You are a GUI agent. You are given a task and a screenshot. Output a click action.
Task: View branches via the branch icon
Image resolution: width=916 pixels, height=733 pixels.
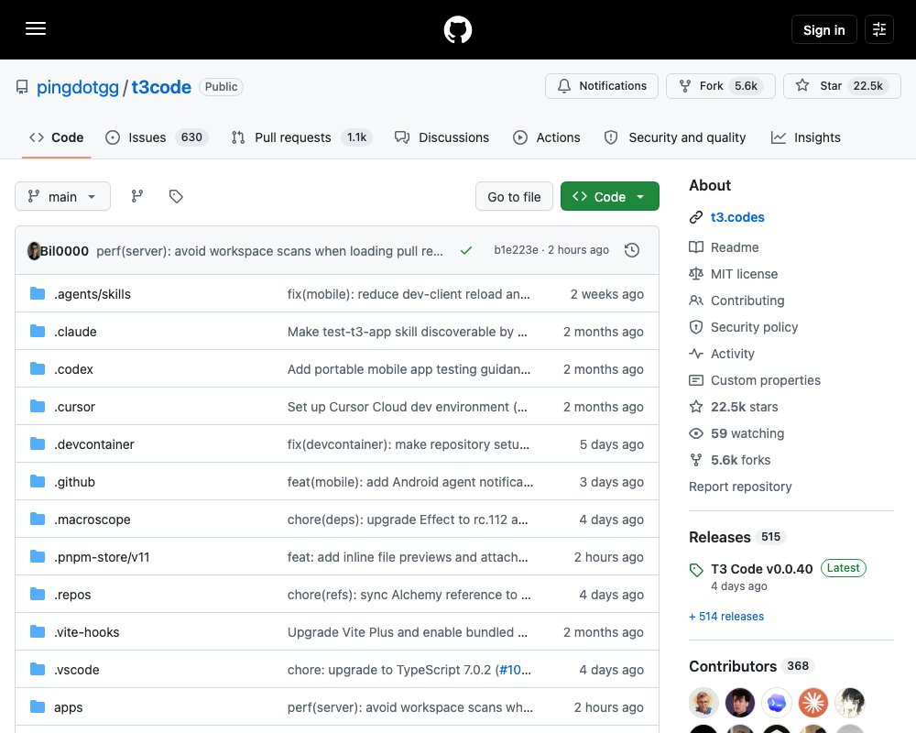[137, 196]
